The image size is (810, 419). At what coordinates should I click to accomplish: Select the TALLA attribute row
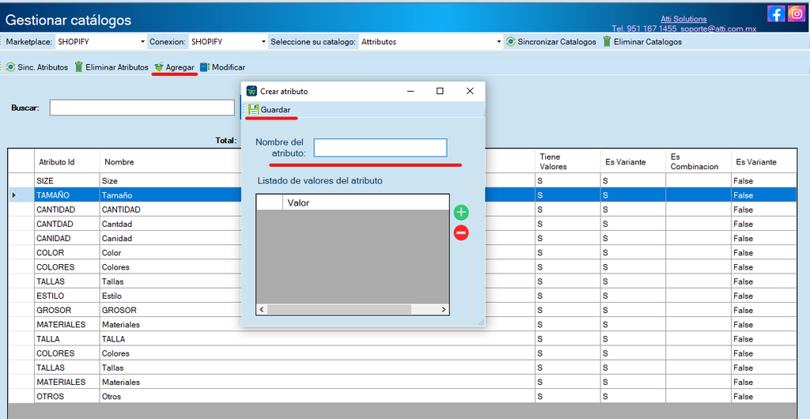(402, 339)
